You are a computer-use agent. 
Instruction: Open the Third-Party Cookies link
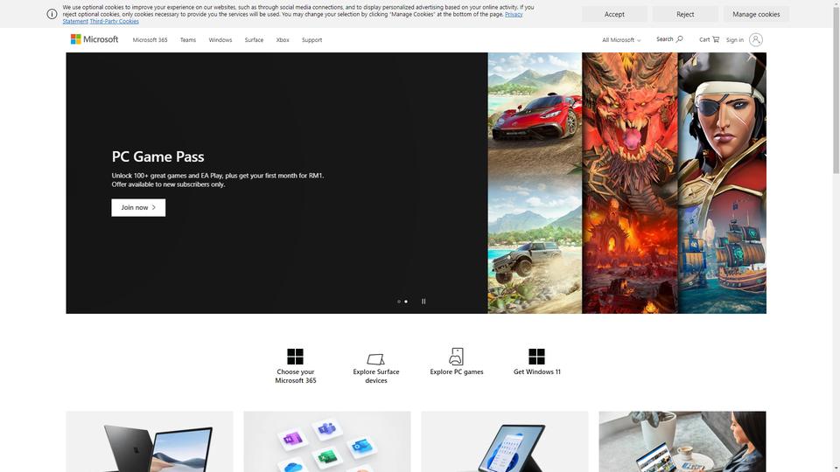point(114,21)
